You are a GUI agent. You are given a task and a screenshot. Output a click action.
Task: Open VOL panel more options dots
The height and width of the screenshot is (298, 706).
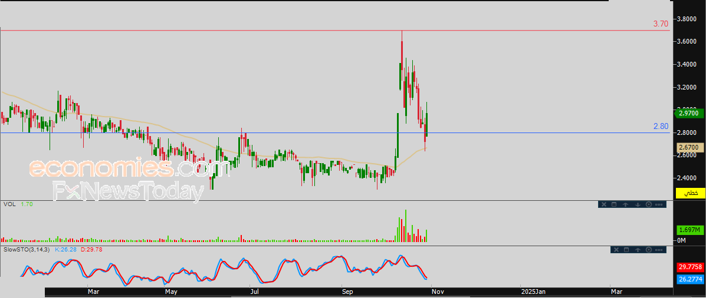659,204
